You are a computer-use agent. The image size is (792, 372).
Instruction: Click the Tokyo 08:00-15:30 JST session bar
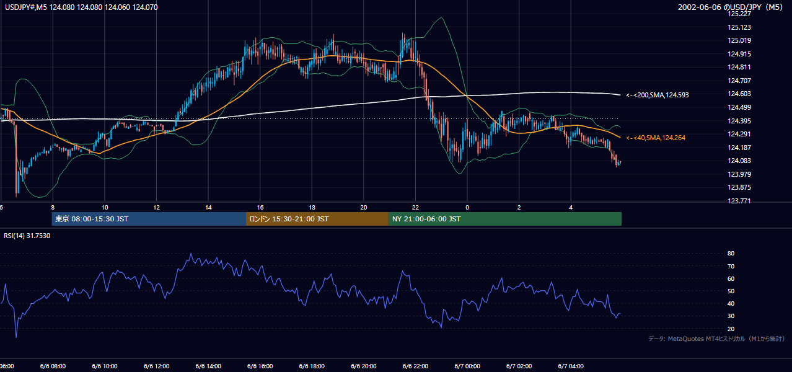click(149, 219)
